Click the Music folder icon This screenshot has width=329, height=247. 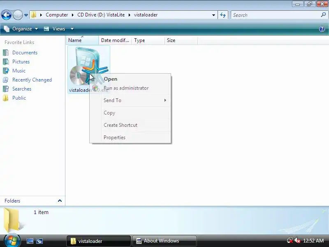point(6,70)
